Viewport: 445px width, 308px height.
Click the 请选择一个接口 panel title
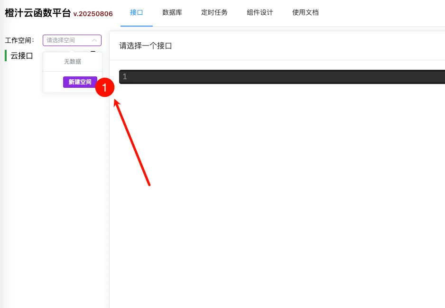(x=145, y=46)
